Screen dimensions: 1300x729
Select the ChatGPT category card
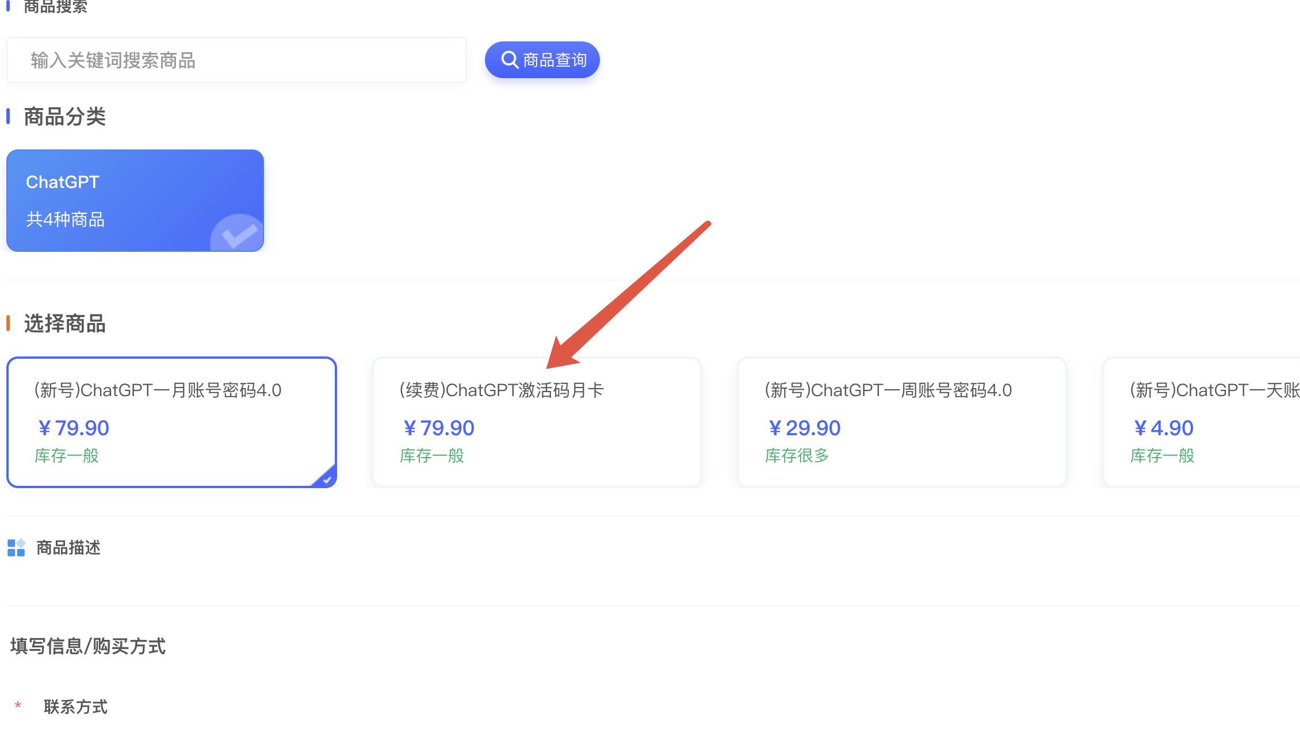point(135,201)
